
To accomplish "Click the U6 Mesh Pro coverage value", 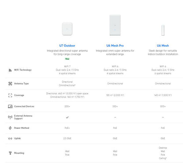I will pos(115,95).
